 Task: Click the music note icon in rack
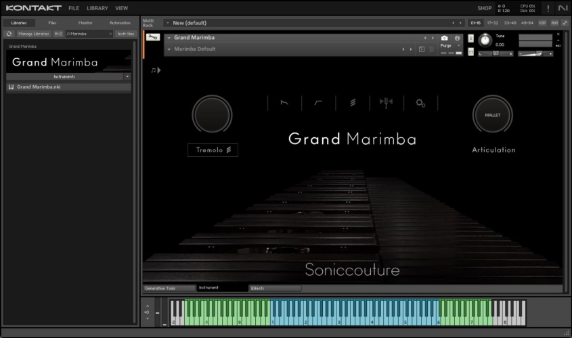coord(154,70)
